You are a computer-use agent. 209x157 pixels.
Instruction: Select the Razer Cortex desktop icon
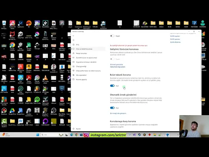click(37, 100)
